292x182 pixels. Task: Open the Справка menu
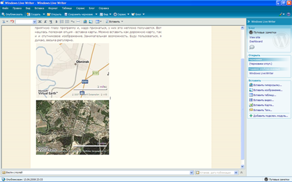(x=104, y=8)
